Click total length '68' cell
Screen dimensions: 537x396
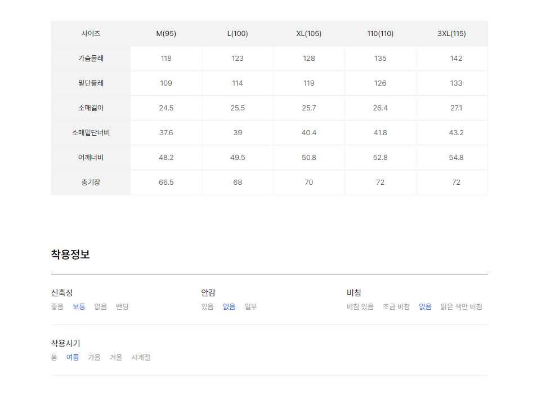click(x=238, y=182)
